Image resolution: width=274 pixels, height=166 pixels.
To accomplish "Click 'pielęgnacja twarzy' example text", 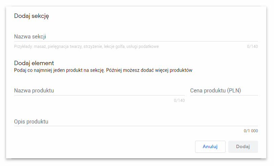I will coord(65,47).
